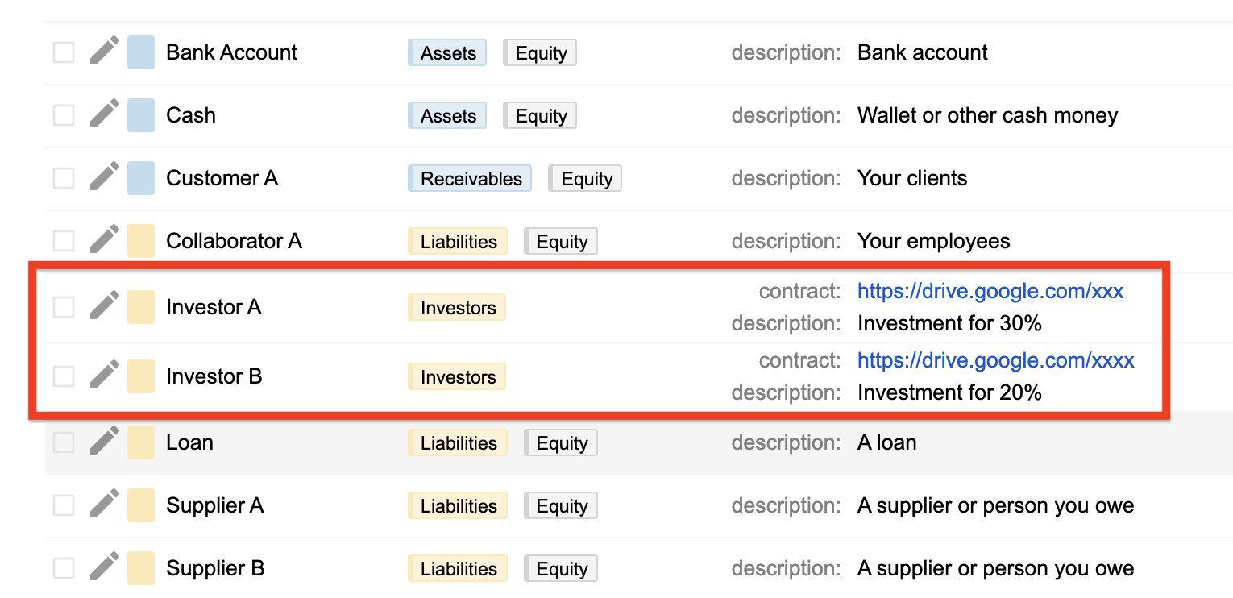Click the edit pencil for Customer A
The image size is (1233, 598).
104,177
